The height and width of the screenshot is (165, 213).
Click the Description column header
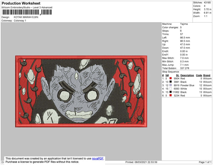coord(187,75)
